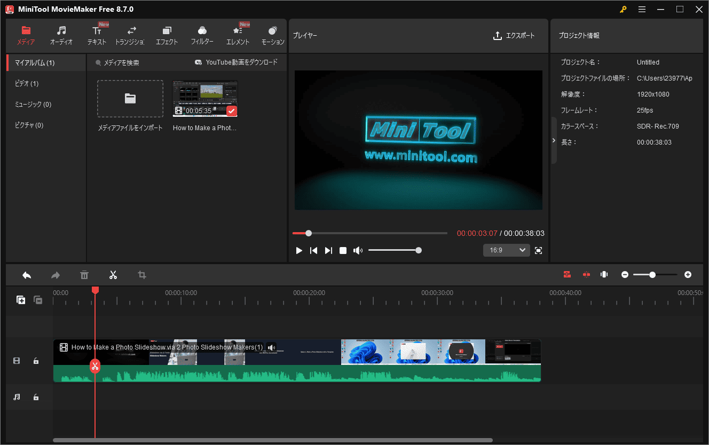709x445 pixels.
Task: Open the 16:9 aspect ratio dropdown
Action: 506,250
